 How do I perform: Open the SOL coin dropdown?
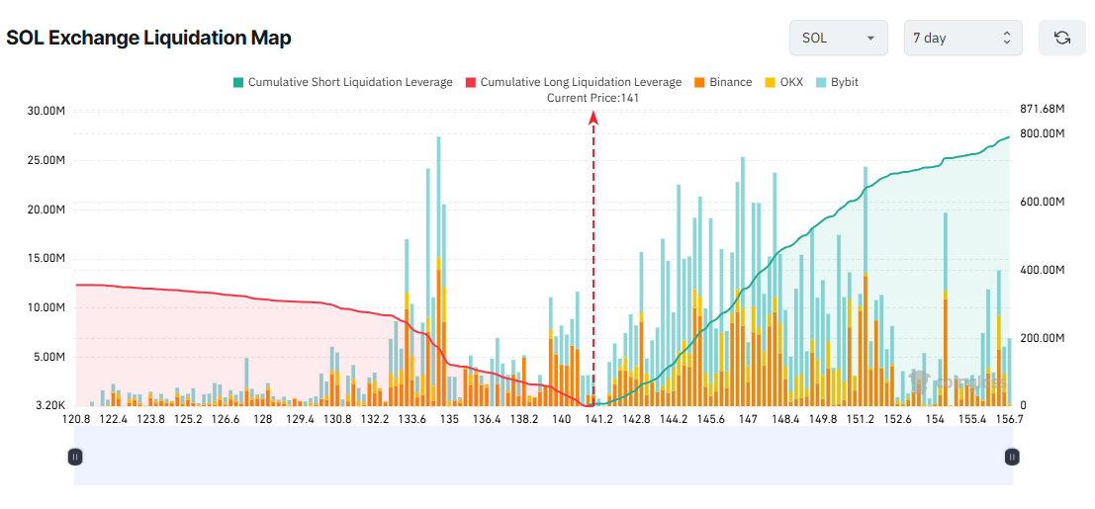838,38
